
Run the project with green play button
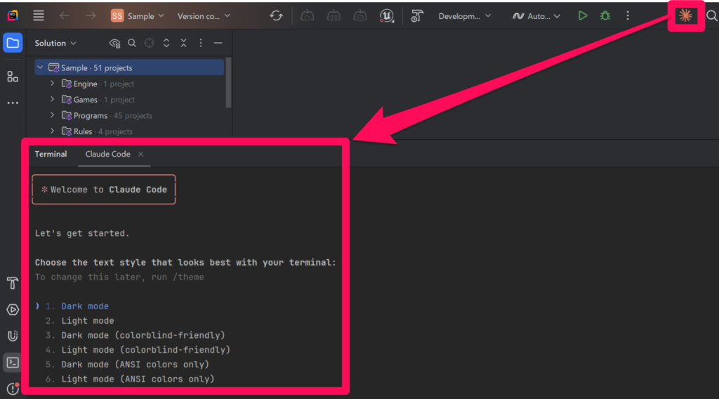point(582,15)
